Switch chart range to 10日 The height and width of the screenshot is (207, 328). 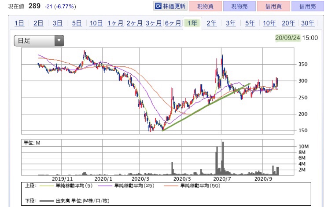[x=96, y=23]
